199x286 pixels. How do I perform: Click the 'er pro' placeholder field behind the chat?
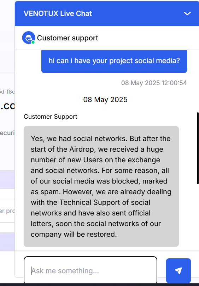(x=7, y=211)
